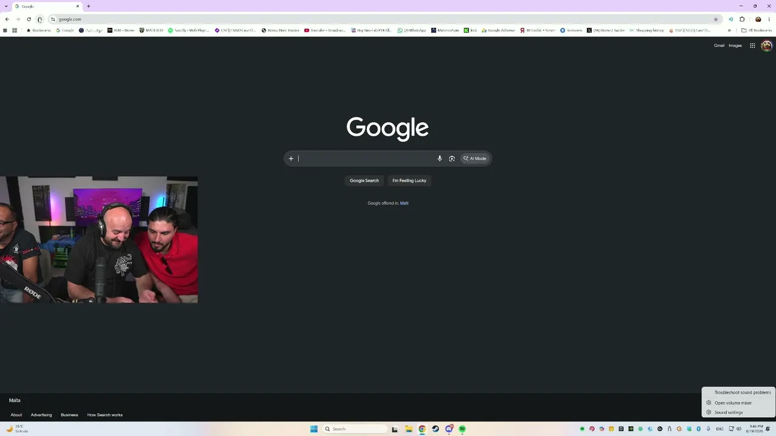
Task: Open the tab search dropdown arrow
Action: click(x=6, y=6)
